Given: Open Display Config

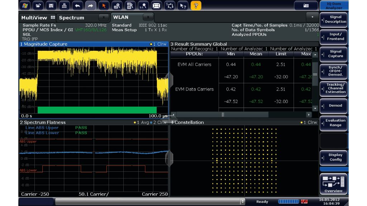Looking at the screenshot, I should [333, 157].
